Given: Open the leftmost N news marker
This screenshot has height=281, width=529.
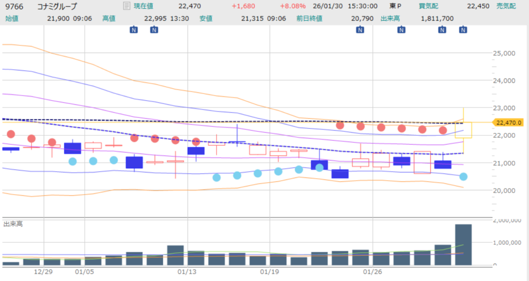Looking at the screenshot, I should coord(133,30).
